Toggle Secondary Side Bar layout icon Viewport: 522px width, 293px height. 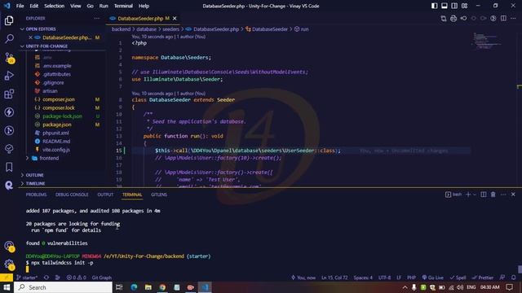[454, 6]
